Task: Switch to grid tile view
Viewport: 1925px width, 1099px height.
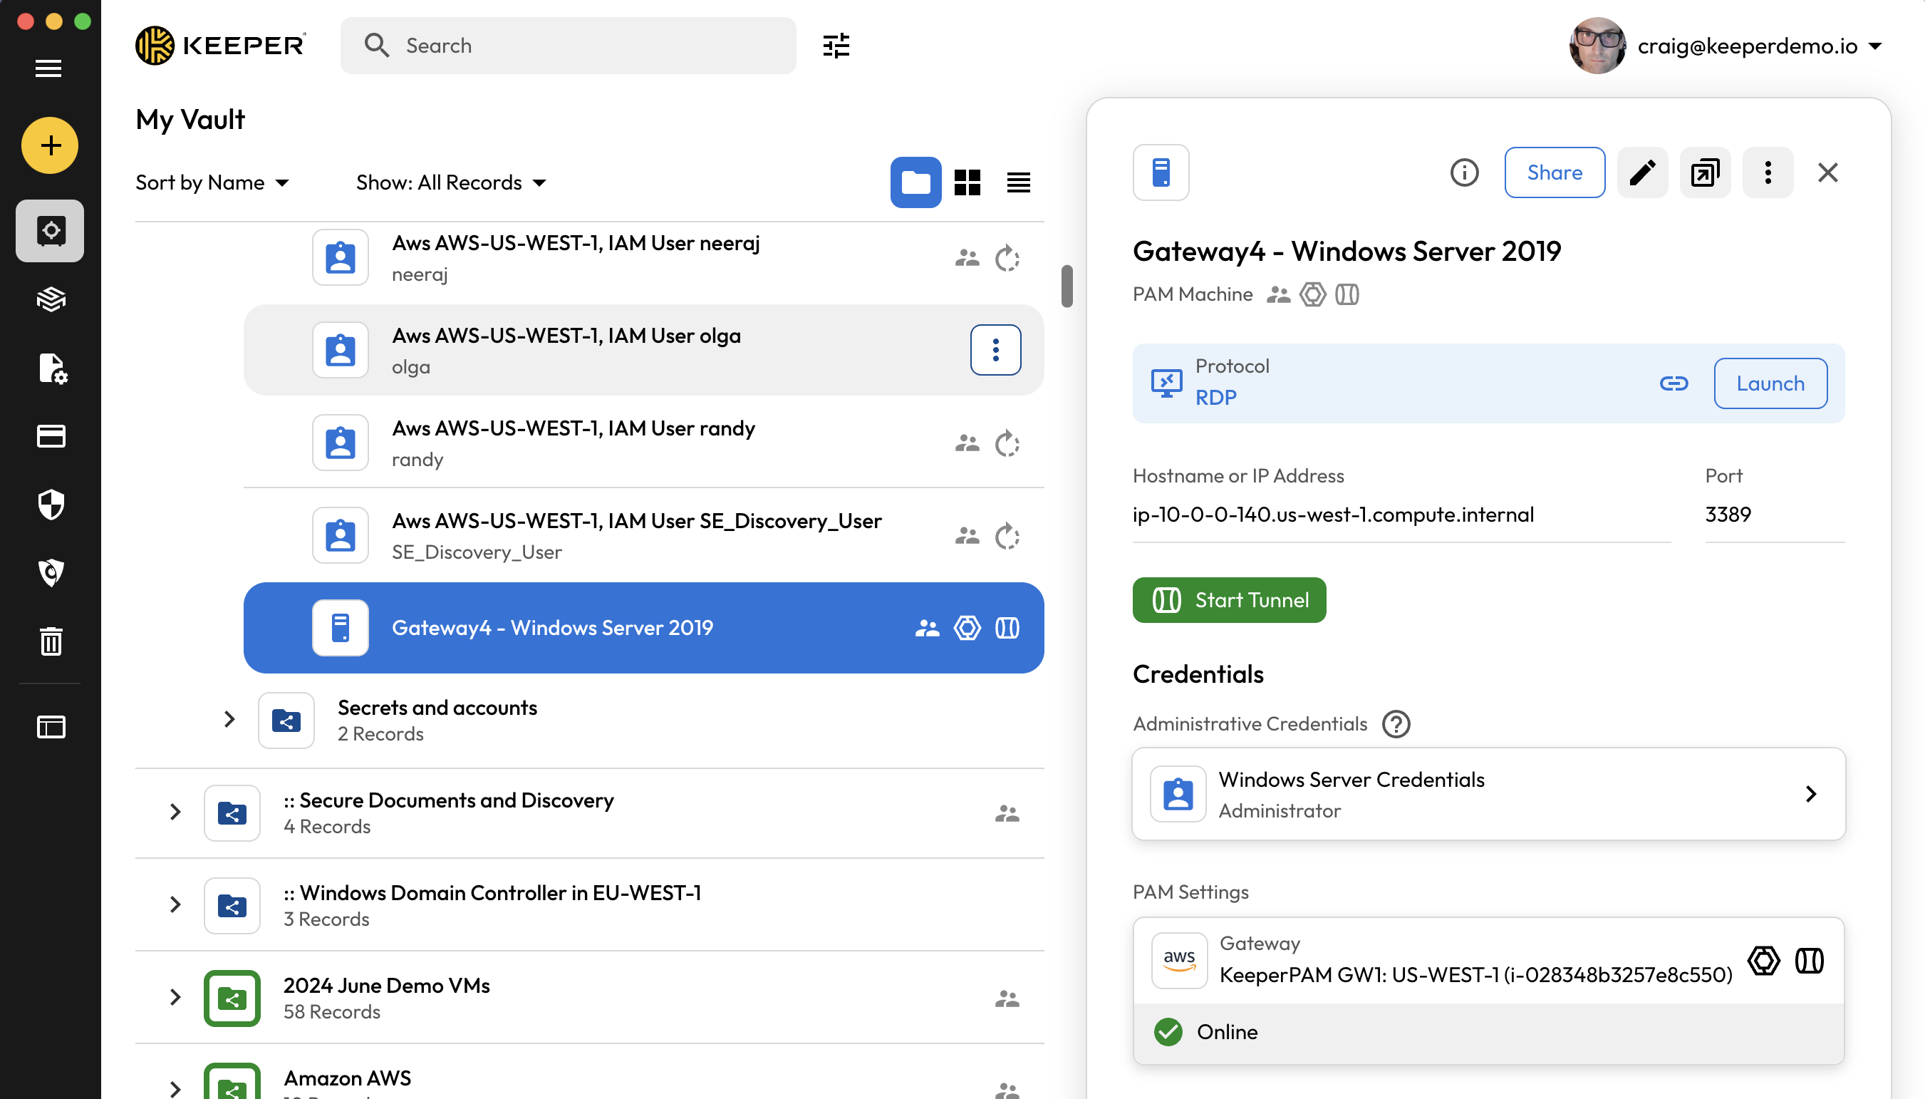Action: coord(967,182)
